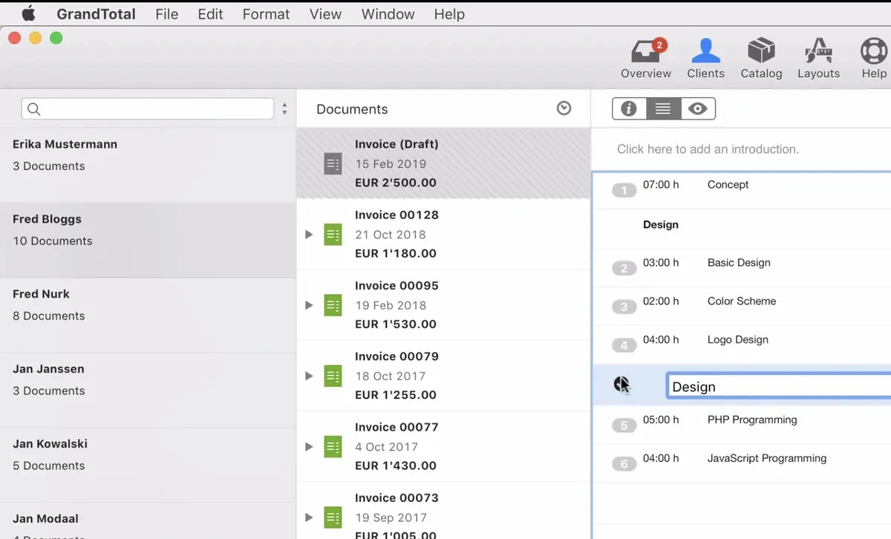Click the green icon of Invoice 00128
The image size is (891, 539).
333,235
